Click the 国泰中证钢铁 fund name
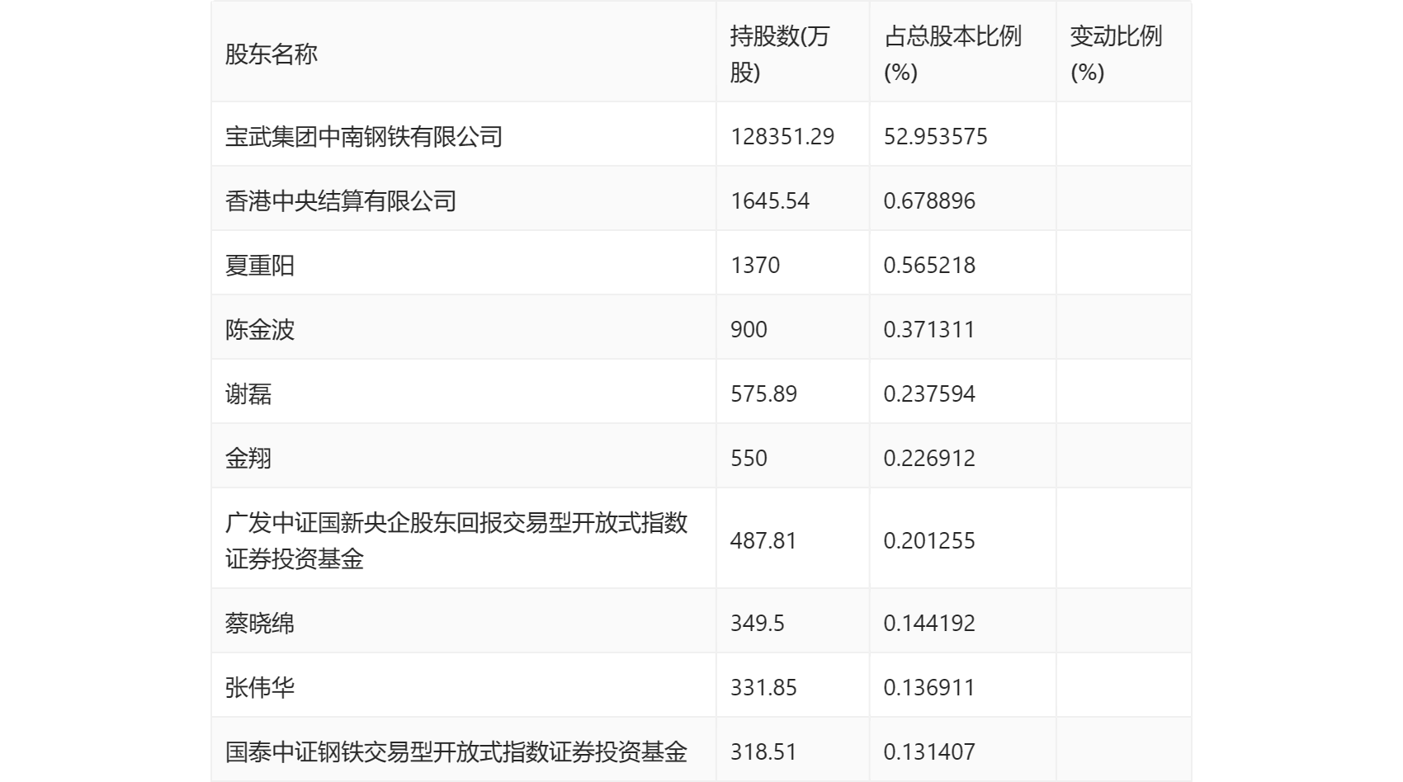The image size is (1403, 782). coord(456,751)
